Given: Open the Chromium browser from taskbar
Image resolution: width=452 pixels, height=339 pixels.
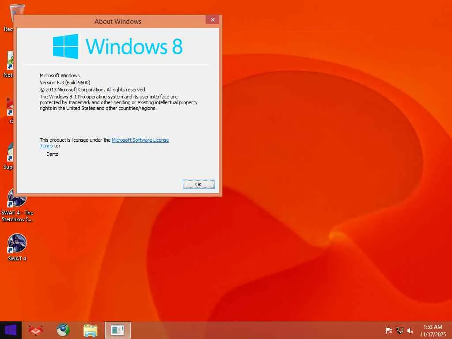Looking at the screenshot, I should point(63,330).
